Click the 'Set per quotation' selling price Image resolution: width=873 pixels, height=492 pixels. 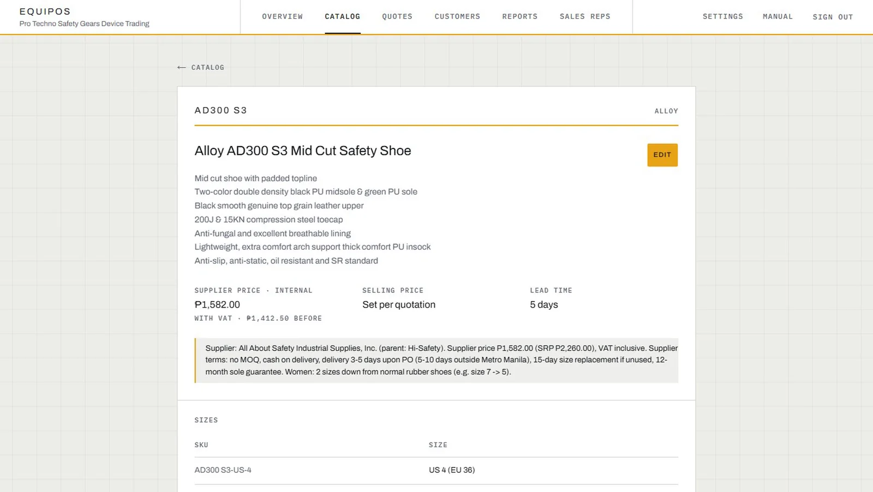(399, 304)
